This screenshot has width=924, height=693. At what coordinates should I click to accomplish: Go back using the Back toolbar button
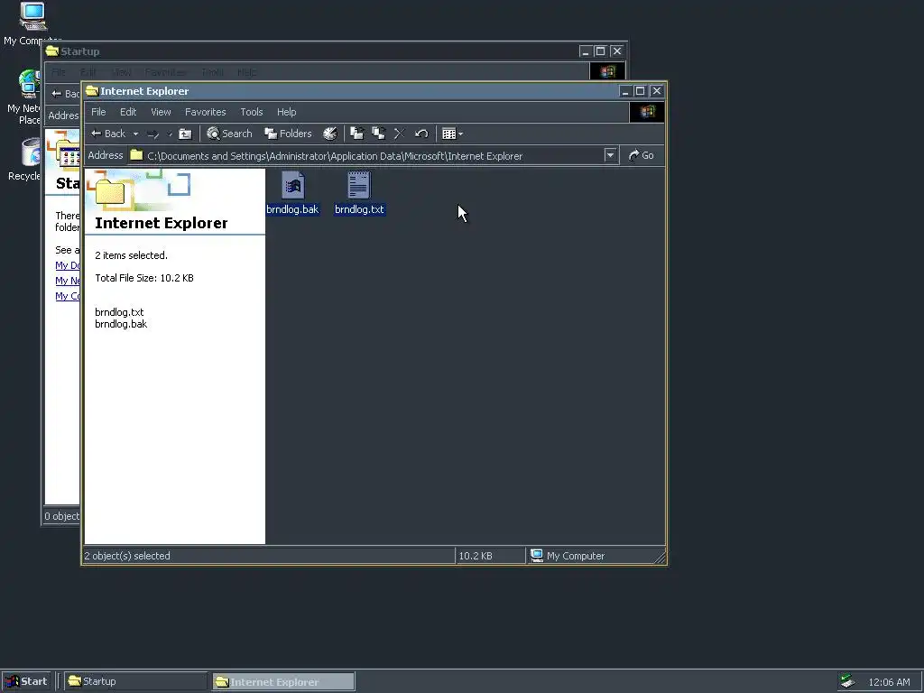point(108,134)
